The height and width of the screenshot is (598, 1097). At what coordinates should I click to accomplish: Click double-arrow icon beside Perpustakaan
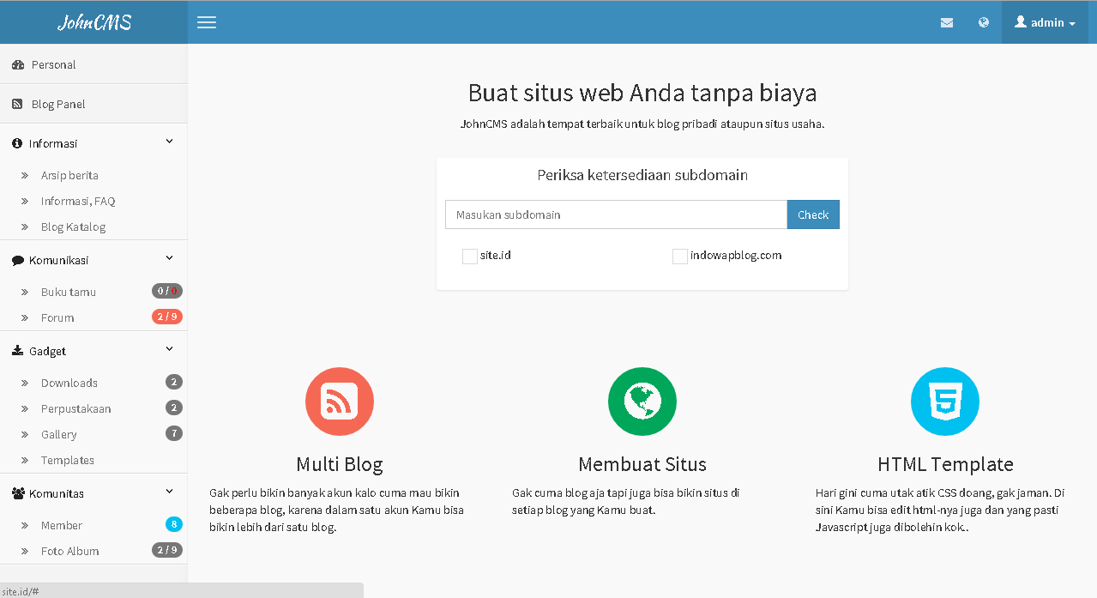[x=25, y=408]
